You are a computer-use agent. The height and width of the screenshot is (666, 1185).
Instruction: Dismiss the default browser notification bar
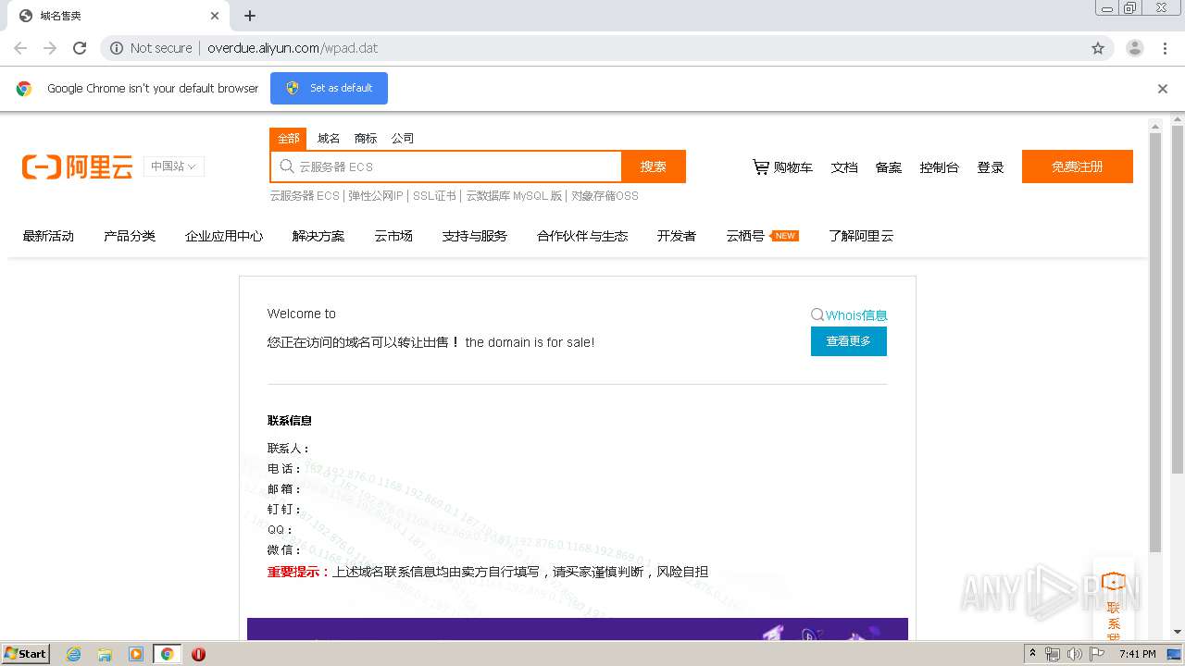coord(1163,89)
